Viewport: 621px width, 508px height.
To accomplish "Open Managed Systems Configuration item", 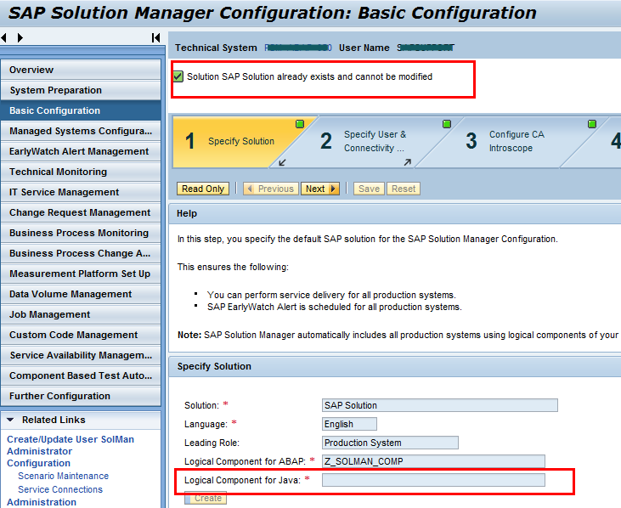I will coord(81,131).
